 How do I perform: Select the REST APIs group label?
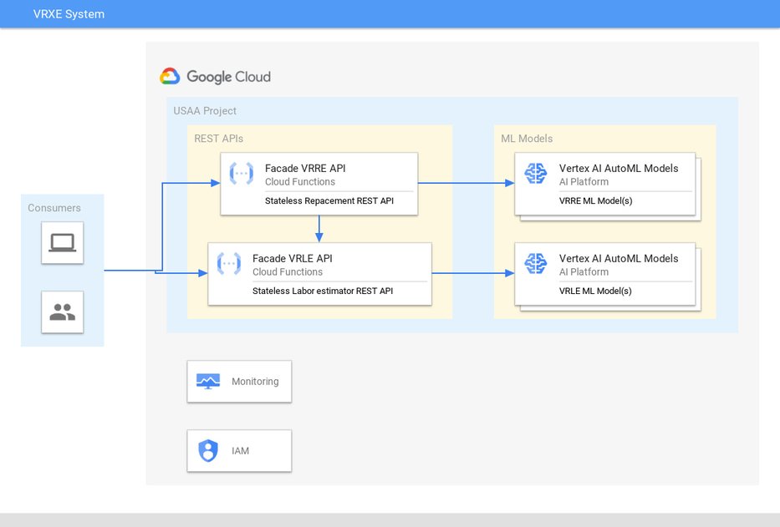point(218,139)
